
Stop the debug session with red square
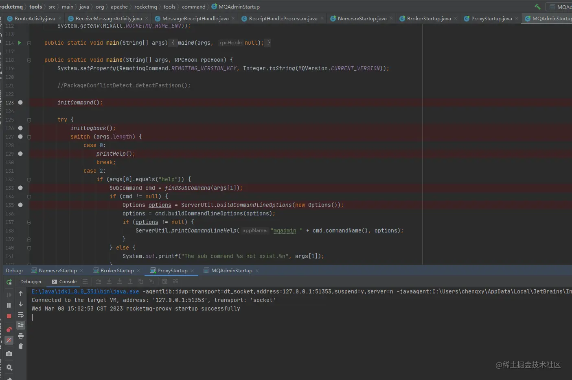(x=9, y=316)
